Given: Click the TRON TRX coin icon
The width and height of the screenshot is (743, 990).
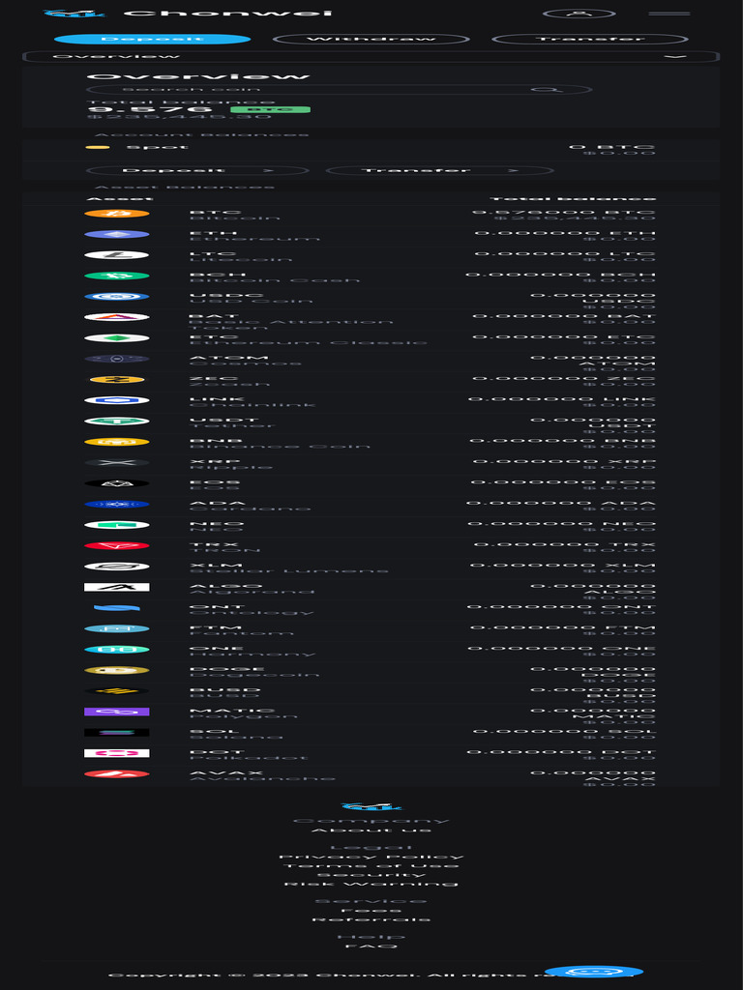Looking at the screenshot, I should pos(117,545).
